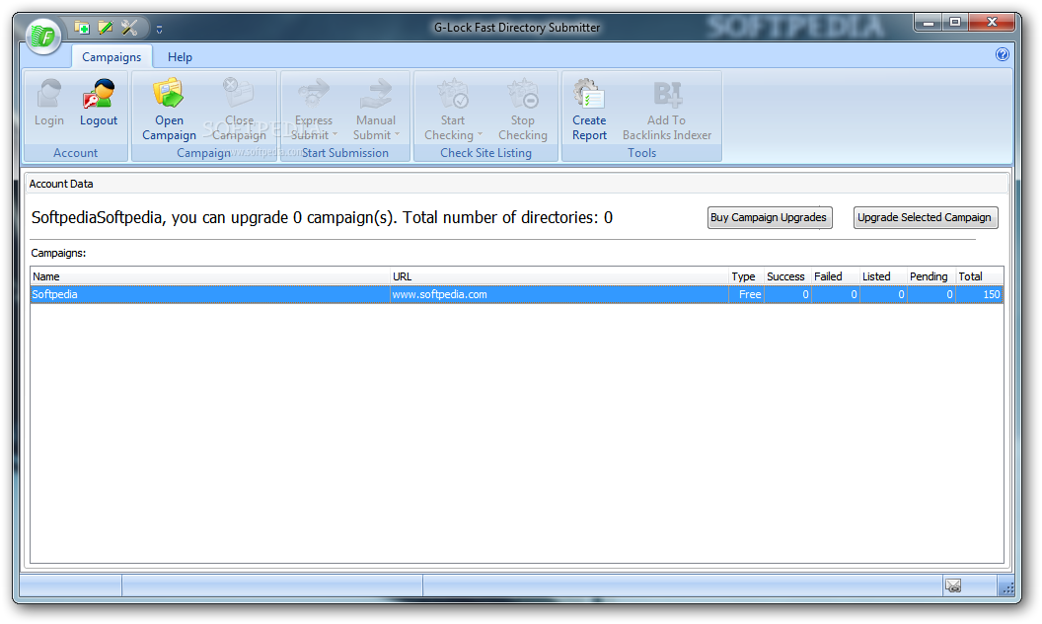Screen dimensions: 1042x624
Task: Open the tools wrench quick-access icon
Action: [x=129, y=28]
